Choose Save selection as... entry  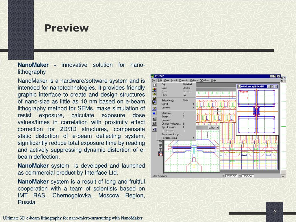pyautogui.click(x=176, y=134)
